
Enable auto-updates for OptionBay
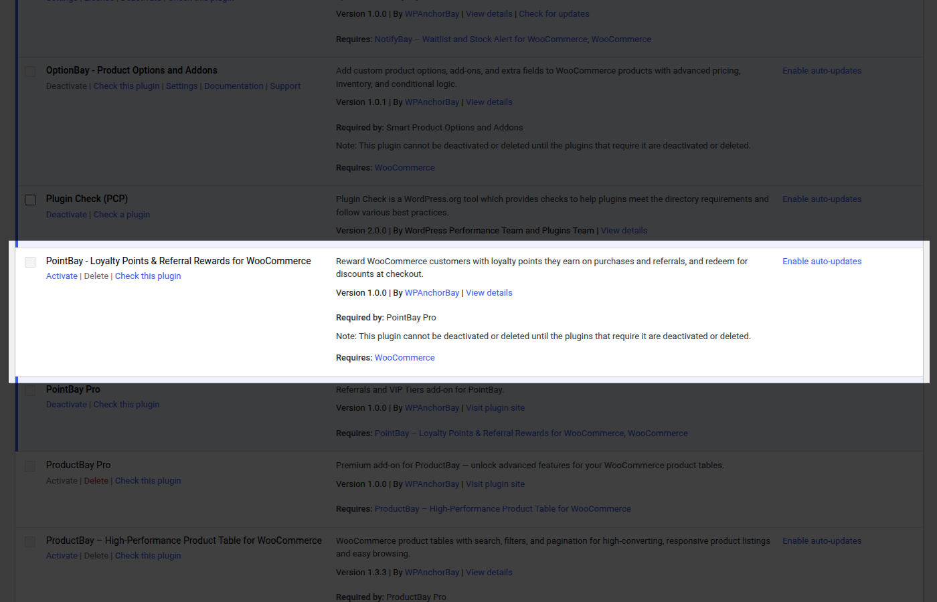click(822, 71)
